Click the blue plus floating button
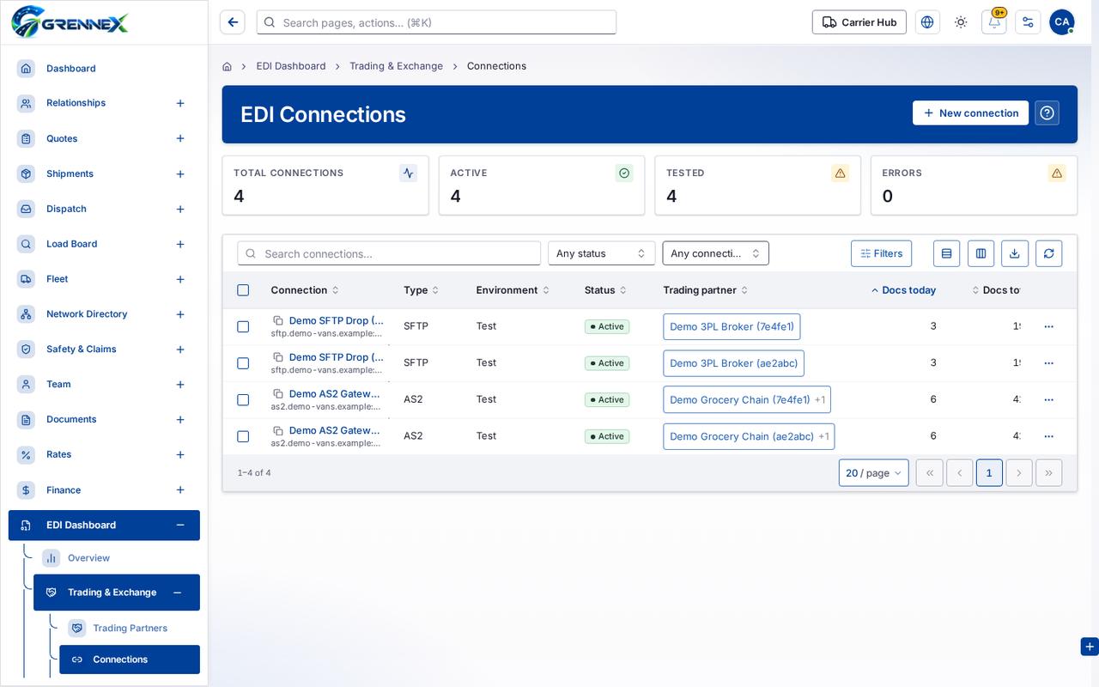This screenshot has width=1099, height=687. tap(1090, 647)
